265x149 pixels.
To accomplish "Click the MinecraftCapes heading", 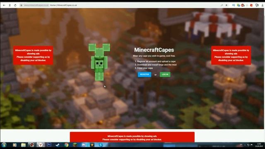I will tap(154, 50).
